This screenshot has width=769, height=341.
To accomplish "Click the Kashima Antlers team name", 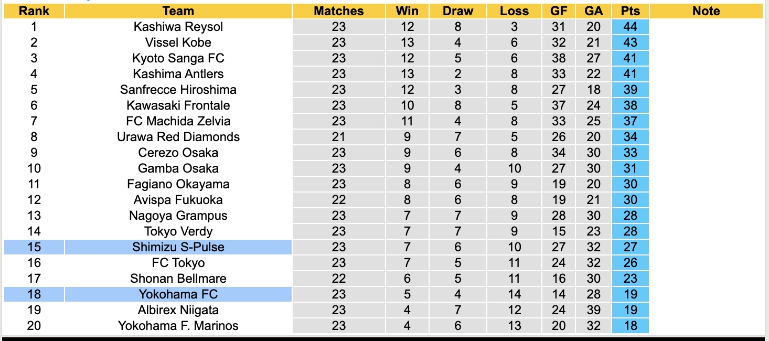I will click(x=178, y=74).
